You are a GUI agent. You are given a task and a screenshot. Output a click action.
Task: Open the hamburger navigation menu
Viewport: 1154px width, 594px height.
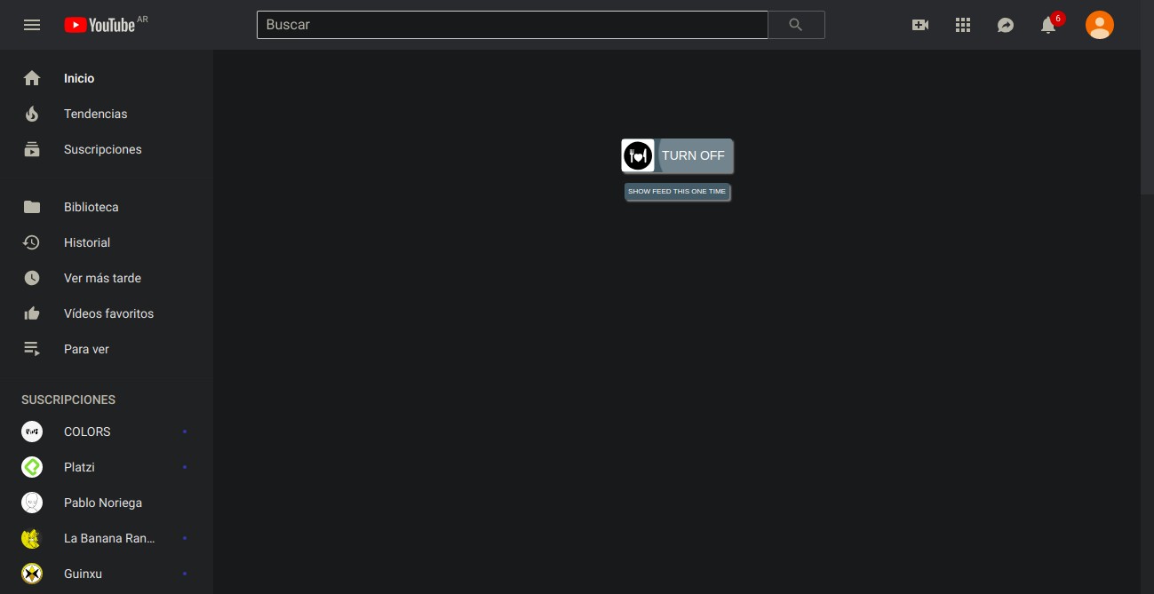(x=32, y=25)
